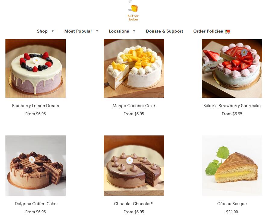Click the Dalgona Coffee Cake photo
Image resolution: width=270 pixels, height=216 pixels.
[36, 166]
